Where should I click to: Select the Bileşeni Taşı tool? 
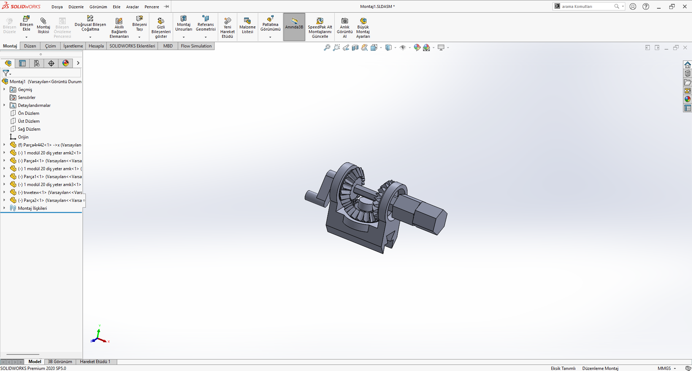click(x=140, y=24)
